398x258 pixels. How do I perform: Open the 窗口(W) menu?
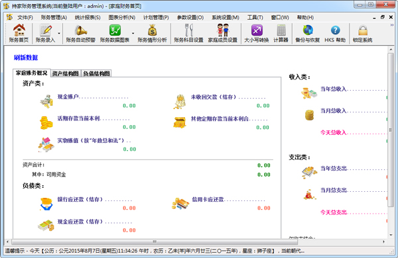click(x=280, y=17)
